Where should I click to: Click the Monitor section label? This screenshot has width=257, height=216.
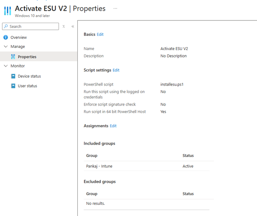18,66
